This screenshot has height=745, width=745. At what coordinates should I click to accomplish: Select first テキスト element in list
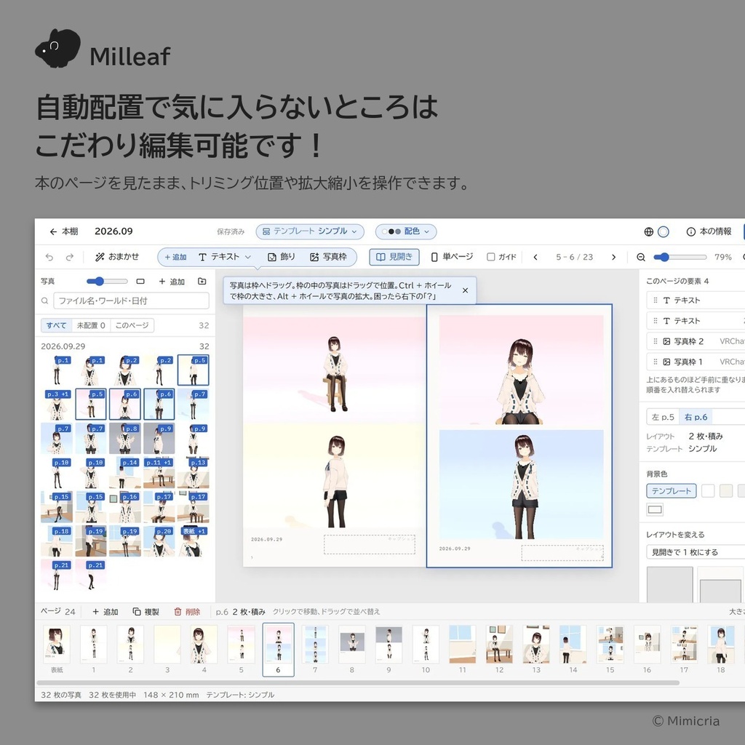(696, 300)
